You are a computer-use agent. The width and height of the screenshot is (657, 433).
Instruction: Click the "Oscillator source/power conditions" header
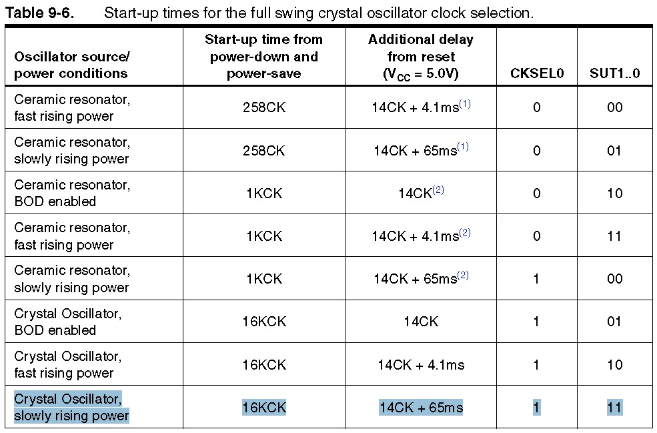pyautogui.click(x=72, y=65)
